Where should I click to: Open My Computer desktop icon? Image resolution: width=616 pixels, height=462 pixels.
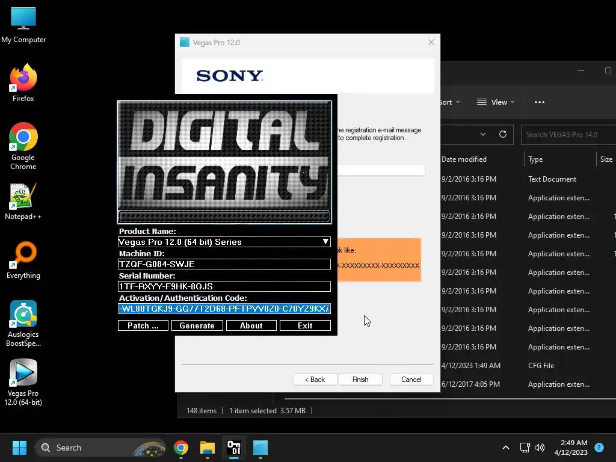(x=23, y=24)
